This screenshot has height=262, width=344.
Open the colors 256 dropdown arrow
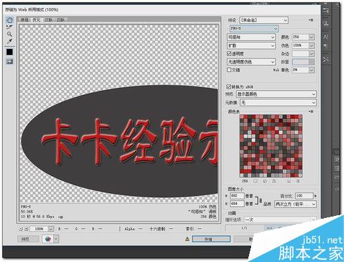[x=312, y=37]
